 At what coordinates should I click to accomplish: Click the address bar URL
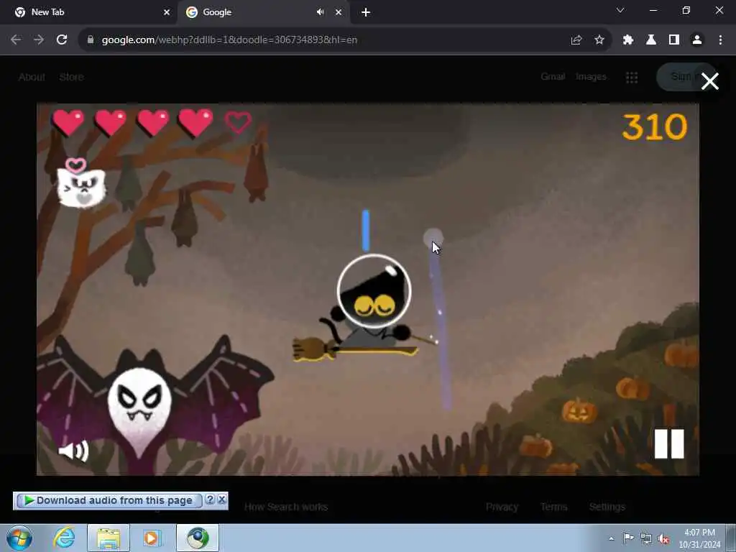click(x=229, y=40)
